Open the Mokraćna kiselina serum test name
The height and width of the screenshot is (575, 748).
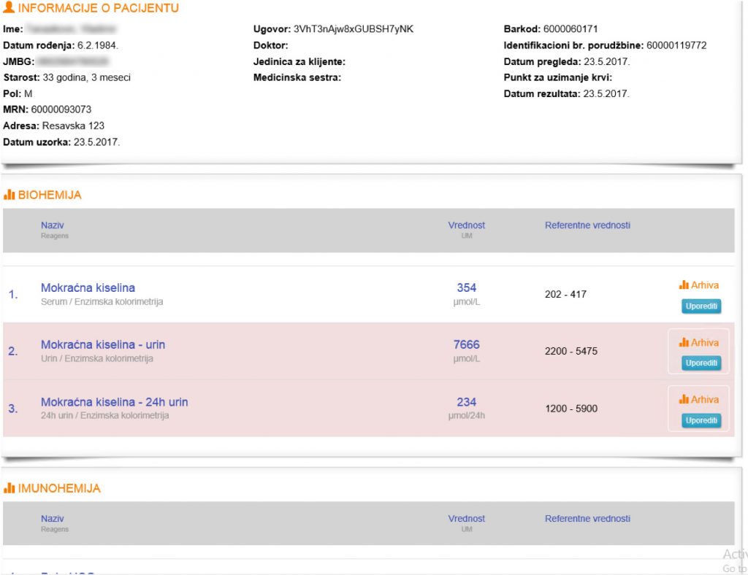[x=88, y=287]
